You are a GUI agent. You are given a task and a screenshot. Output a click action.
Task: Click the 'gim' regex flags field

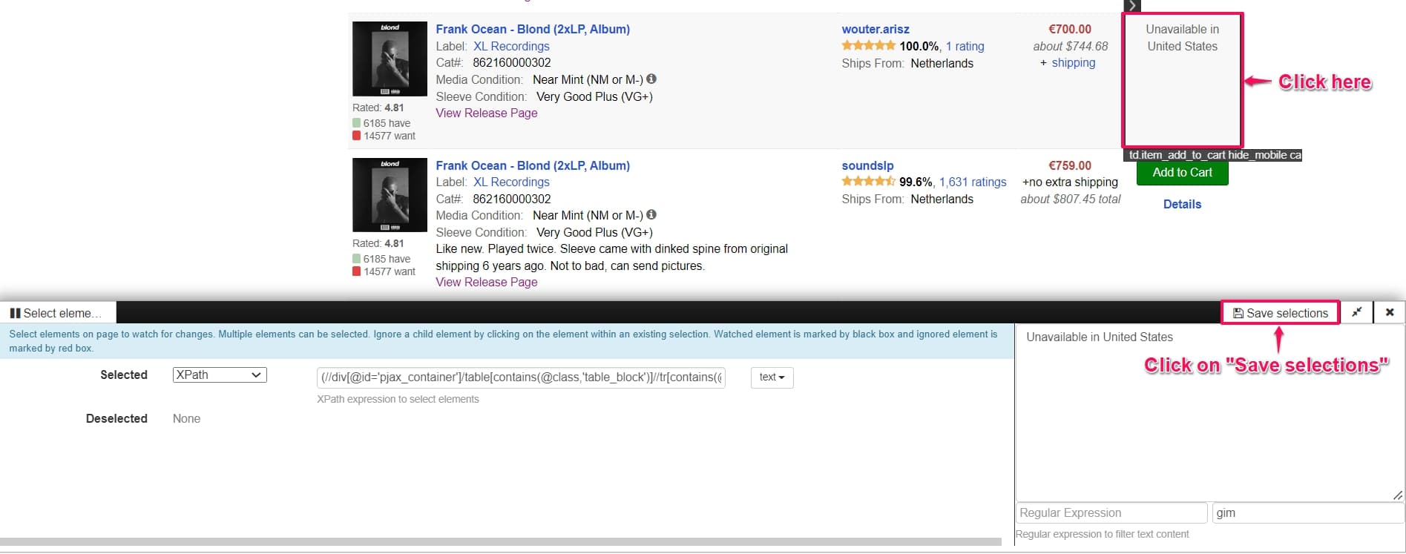pos(1307,513)
